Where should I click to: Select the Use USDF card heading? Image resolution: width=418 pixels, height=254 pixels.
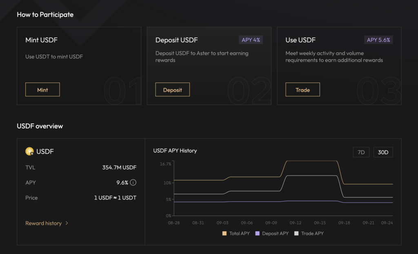(x=300, y=40)
